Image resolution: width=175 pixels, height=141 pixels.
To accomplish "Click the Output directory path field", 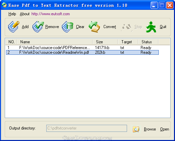I will click(x=86, y=128).
